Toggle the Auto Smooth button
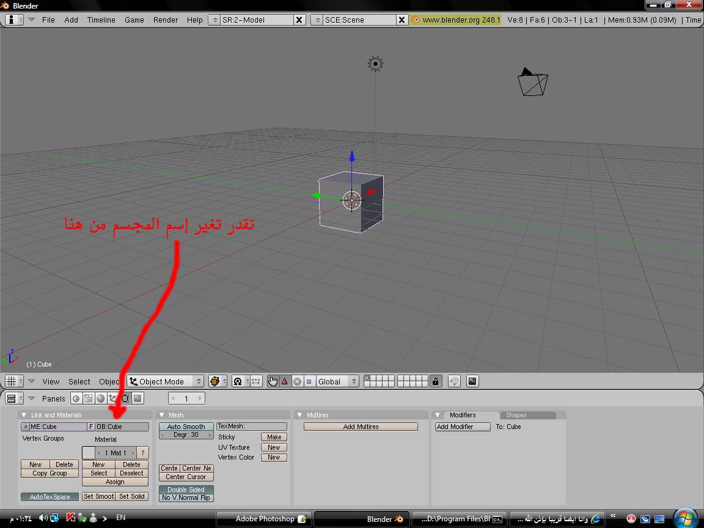This screenshot has width=704, height=528. 186,427
